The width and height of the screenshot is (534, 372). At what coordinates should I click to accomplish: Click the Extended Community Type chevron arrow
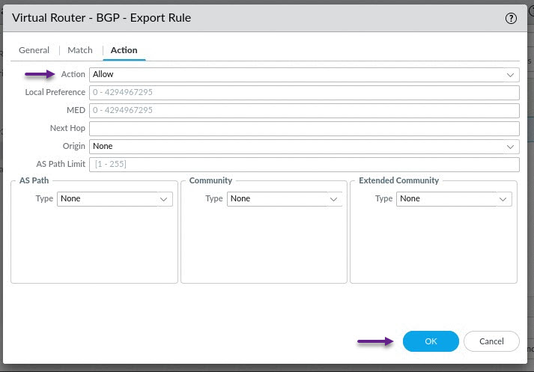coord(503,199)
